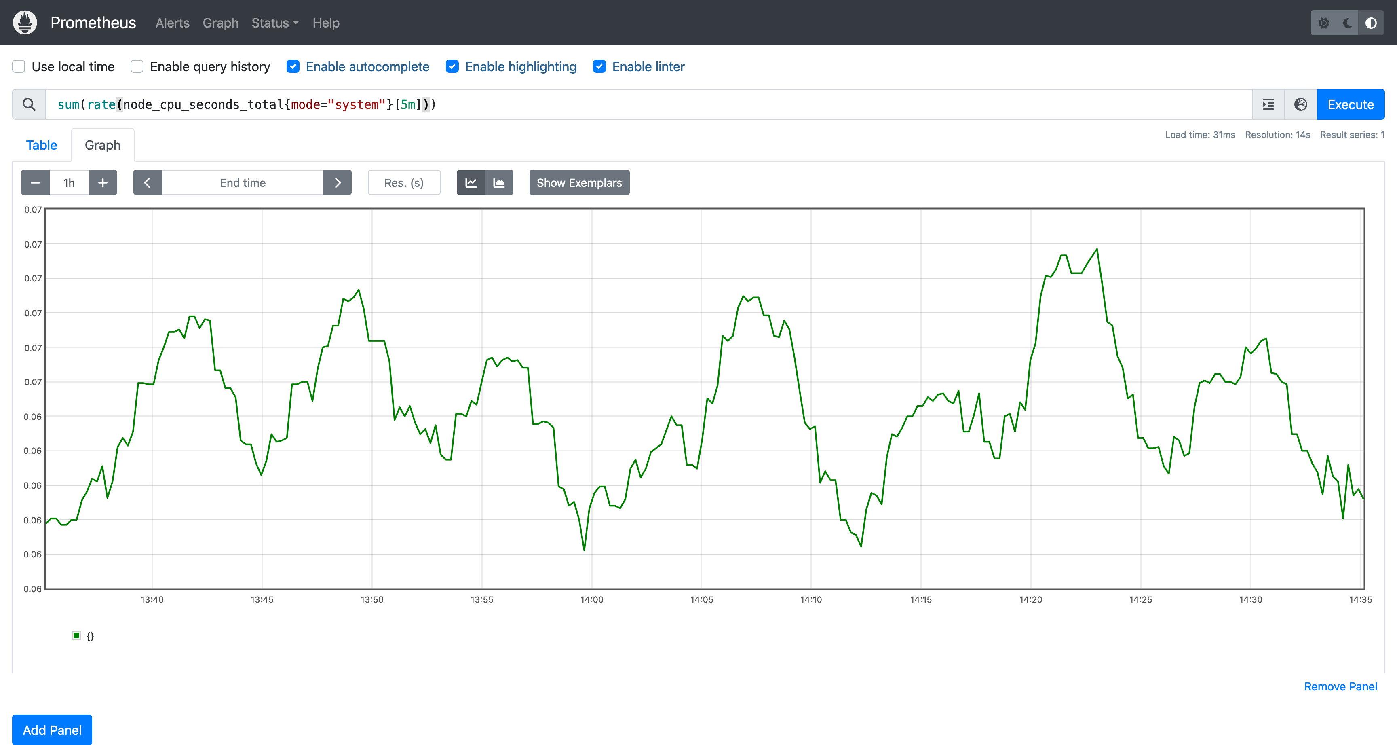
Task: Select the auto contrast theme icon
Action: pyautogui.click(x=1370, y=23)
